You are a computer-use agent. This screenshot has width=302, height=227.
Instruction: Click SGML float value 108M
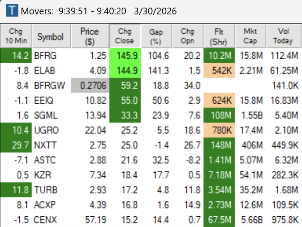click(x=219, y=115)
